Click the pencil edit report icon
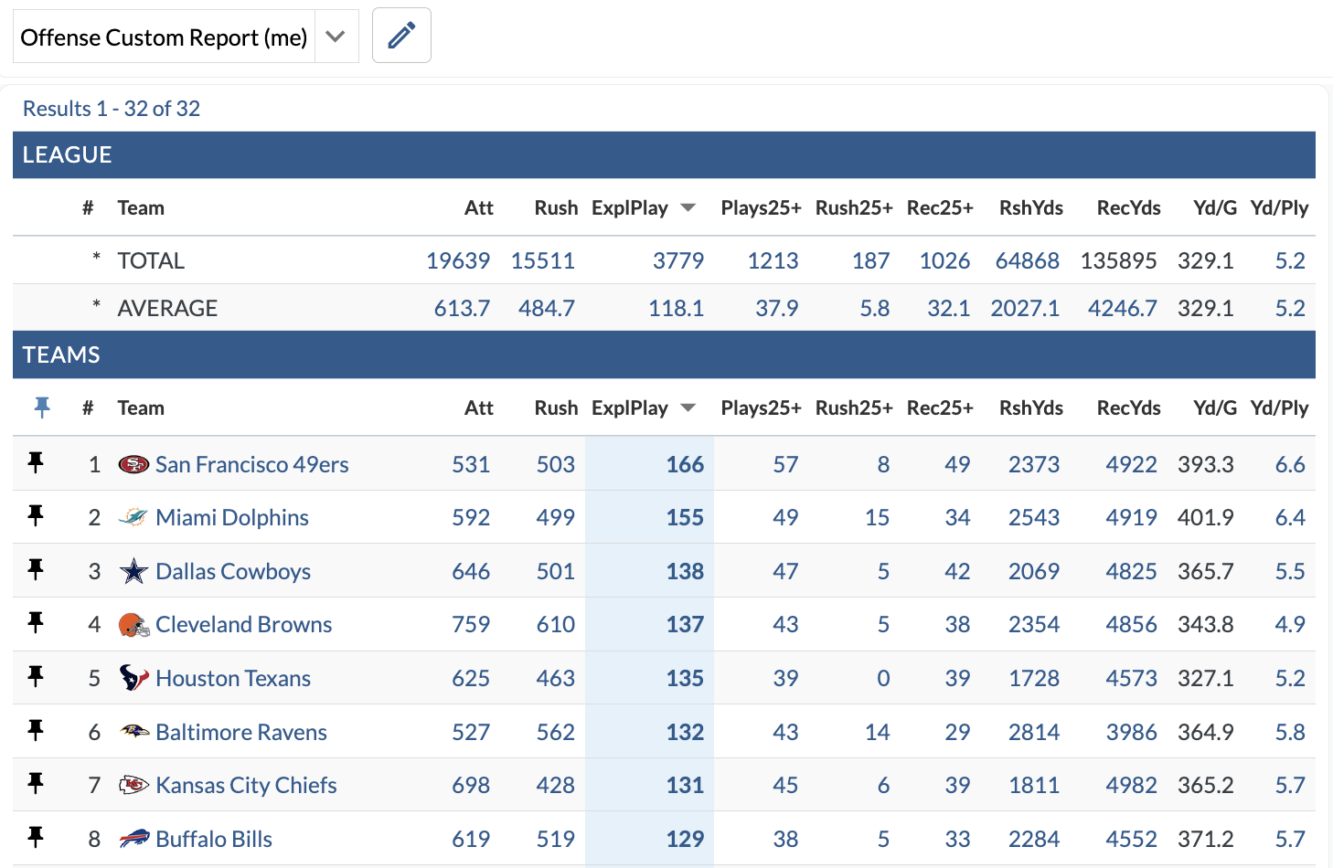The width and height of the screenshot is (1333, 868). [x=401, y=36]
